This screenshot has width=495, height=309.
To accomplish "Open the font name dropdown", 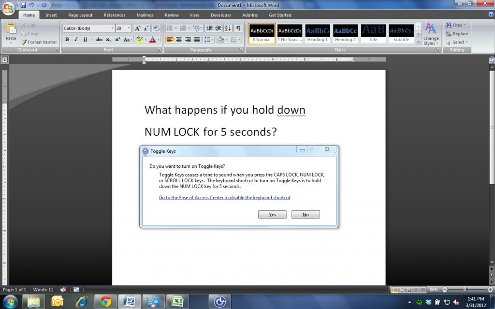I will pyautogui.click(x=112, y=28).
